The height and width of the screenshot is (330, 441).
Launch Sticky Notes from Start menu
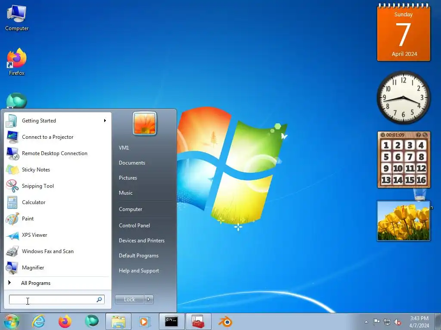(58, 169)
